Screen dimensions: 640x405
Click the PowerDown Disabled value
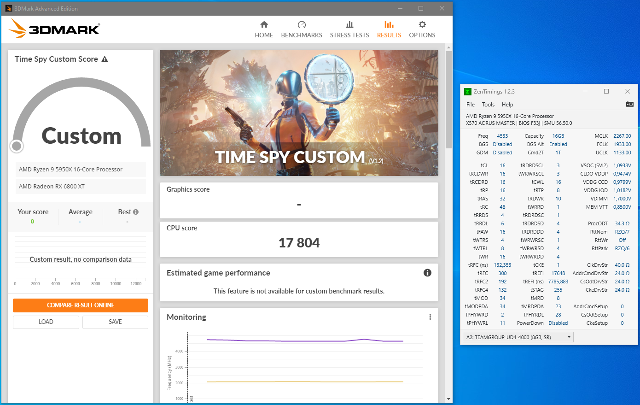tap(558, 323)
